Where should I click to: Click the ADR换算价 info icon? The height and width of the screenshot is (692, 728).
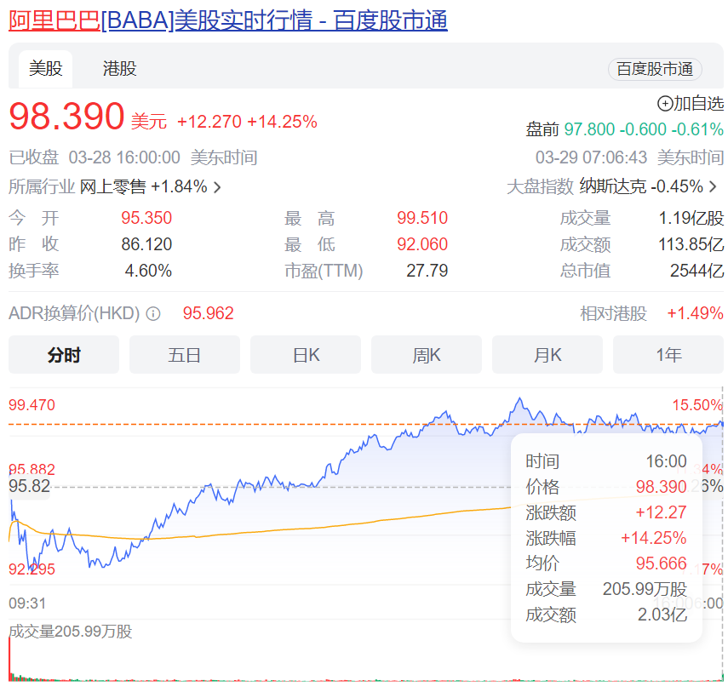[x=153, y=314]
